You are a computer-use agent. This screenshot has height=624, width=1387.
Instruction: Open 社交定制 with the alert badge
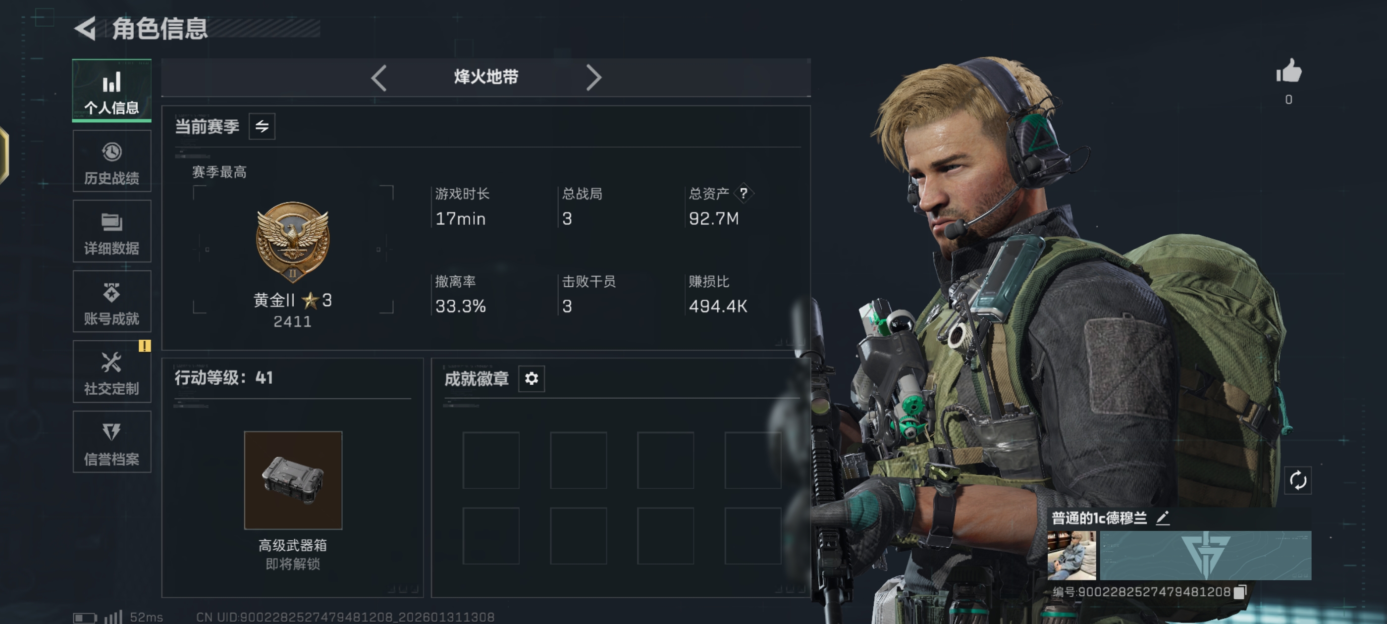(x=112, y=371)
